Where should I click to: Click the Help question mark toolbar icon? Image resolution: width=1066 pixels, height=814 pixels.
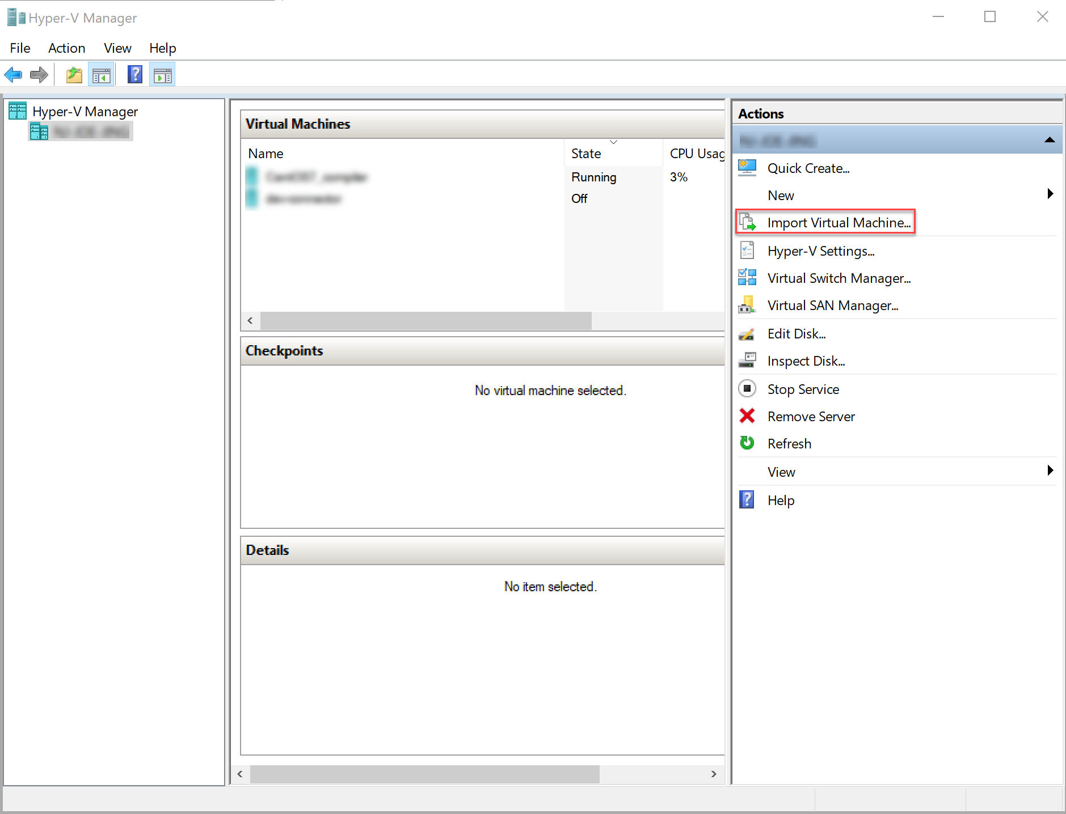click(134, 74)
